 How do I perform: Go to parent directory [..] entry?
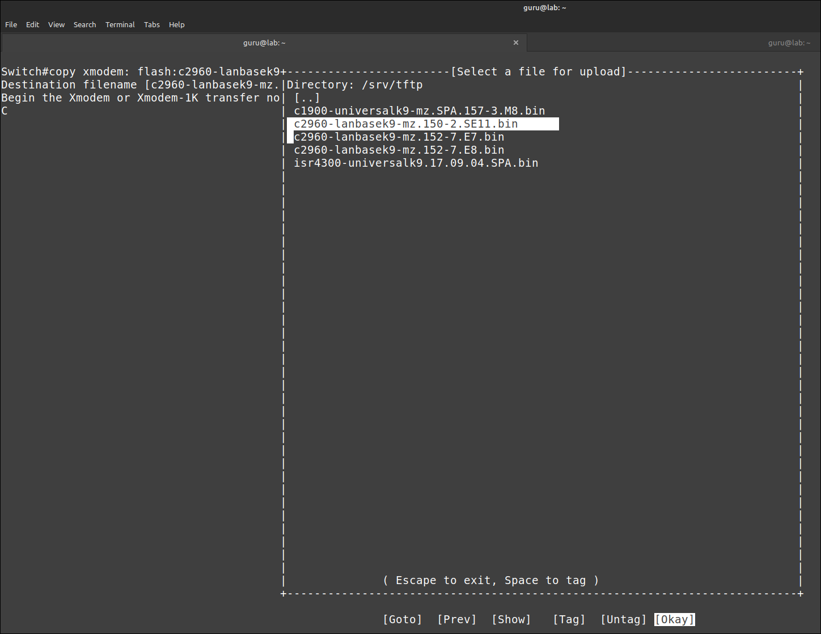click(x=307, y=98)
